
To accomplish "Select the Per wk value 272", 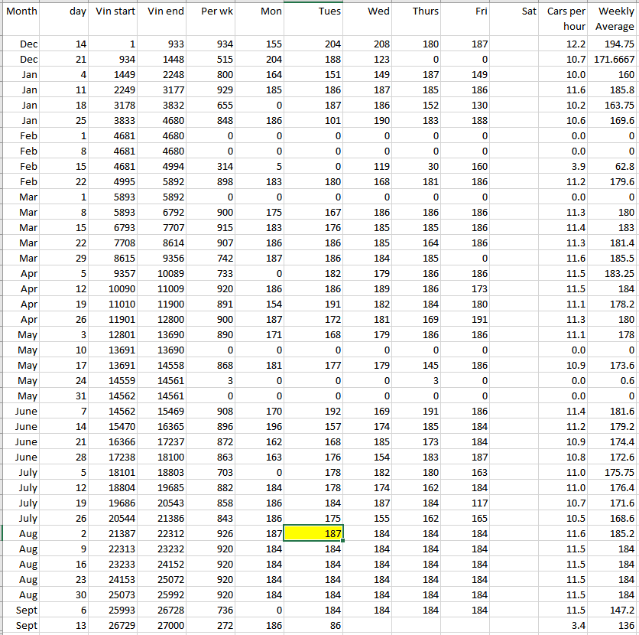I will pos(212,625).
